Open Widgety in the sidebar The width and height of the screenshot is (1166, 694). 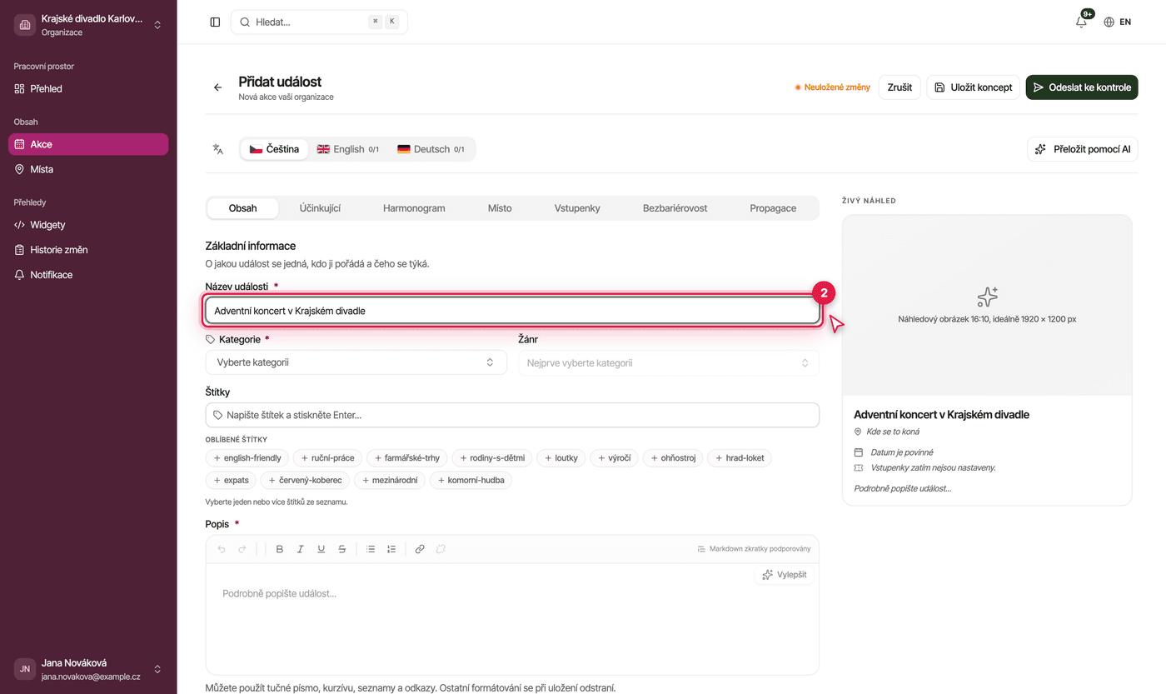tap(88, 225)
